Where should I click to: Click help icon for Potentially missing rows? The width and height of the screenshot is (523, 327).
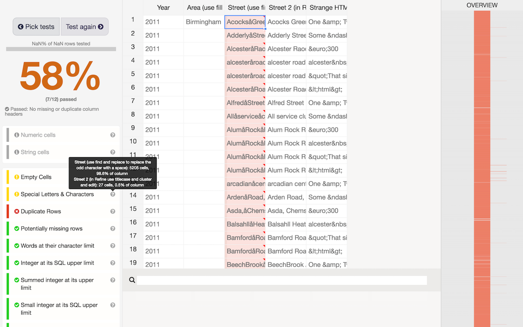tap(113, 228)
